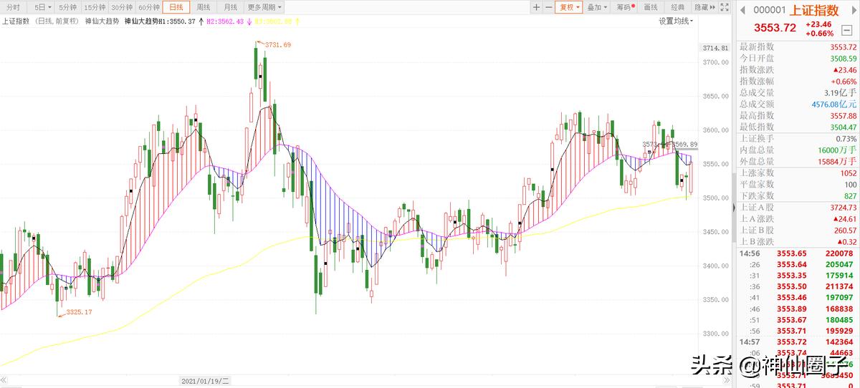Go to previous stock with left arrow
This screenshot has height=388, width=860.
(742, 11)
